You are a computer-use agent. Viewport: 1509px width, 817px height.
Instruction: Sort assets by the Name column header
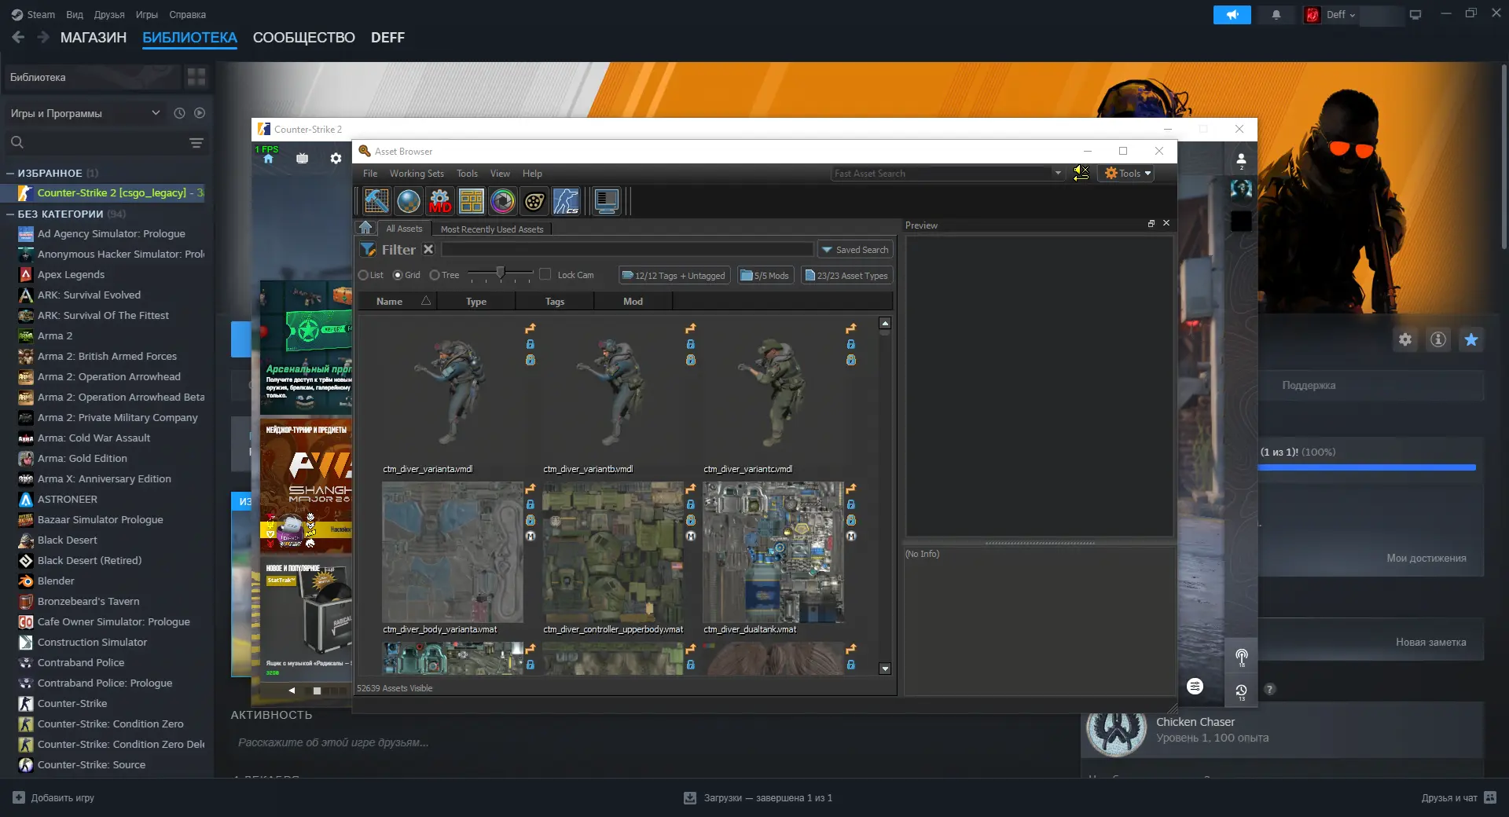click(x=397, y=302)
